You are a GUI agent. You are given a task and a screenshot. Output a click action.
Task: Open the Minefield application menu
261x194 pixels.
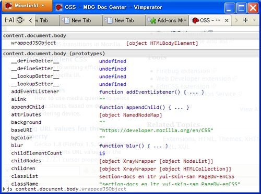pyautogui.click(x=27, y=6)
